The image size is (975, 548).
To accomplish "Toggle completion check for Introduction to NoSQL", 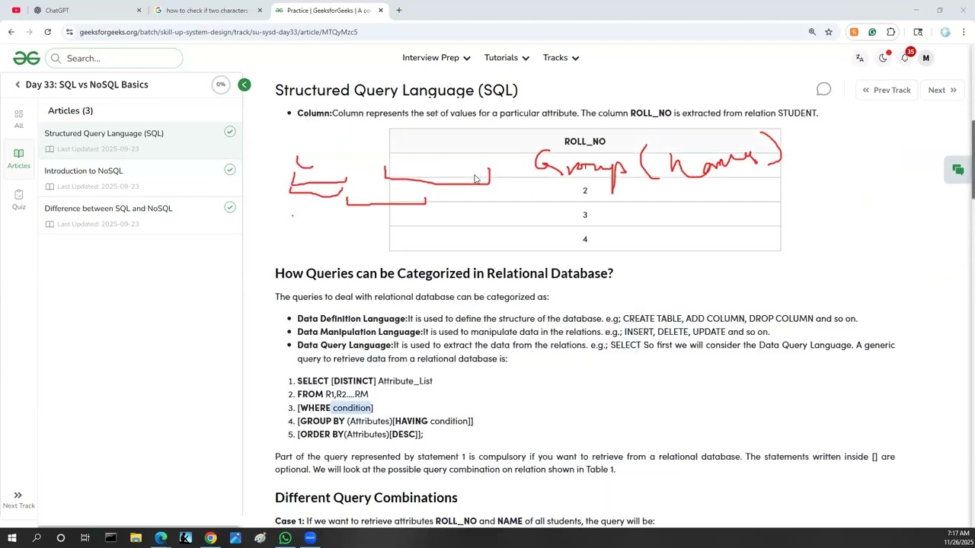I will coord(230,170).
